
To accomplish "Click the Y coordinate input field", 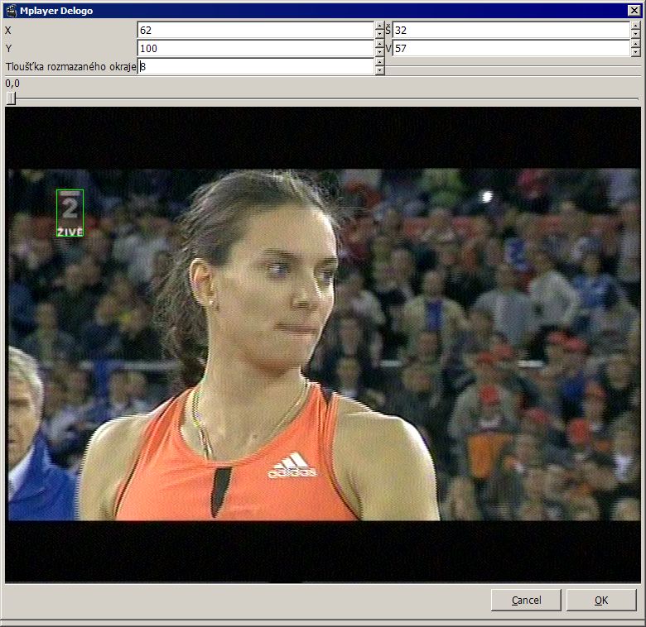I will pos(255,48).
